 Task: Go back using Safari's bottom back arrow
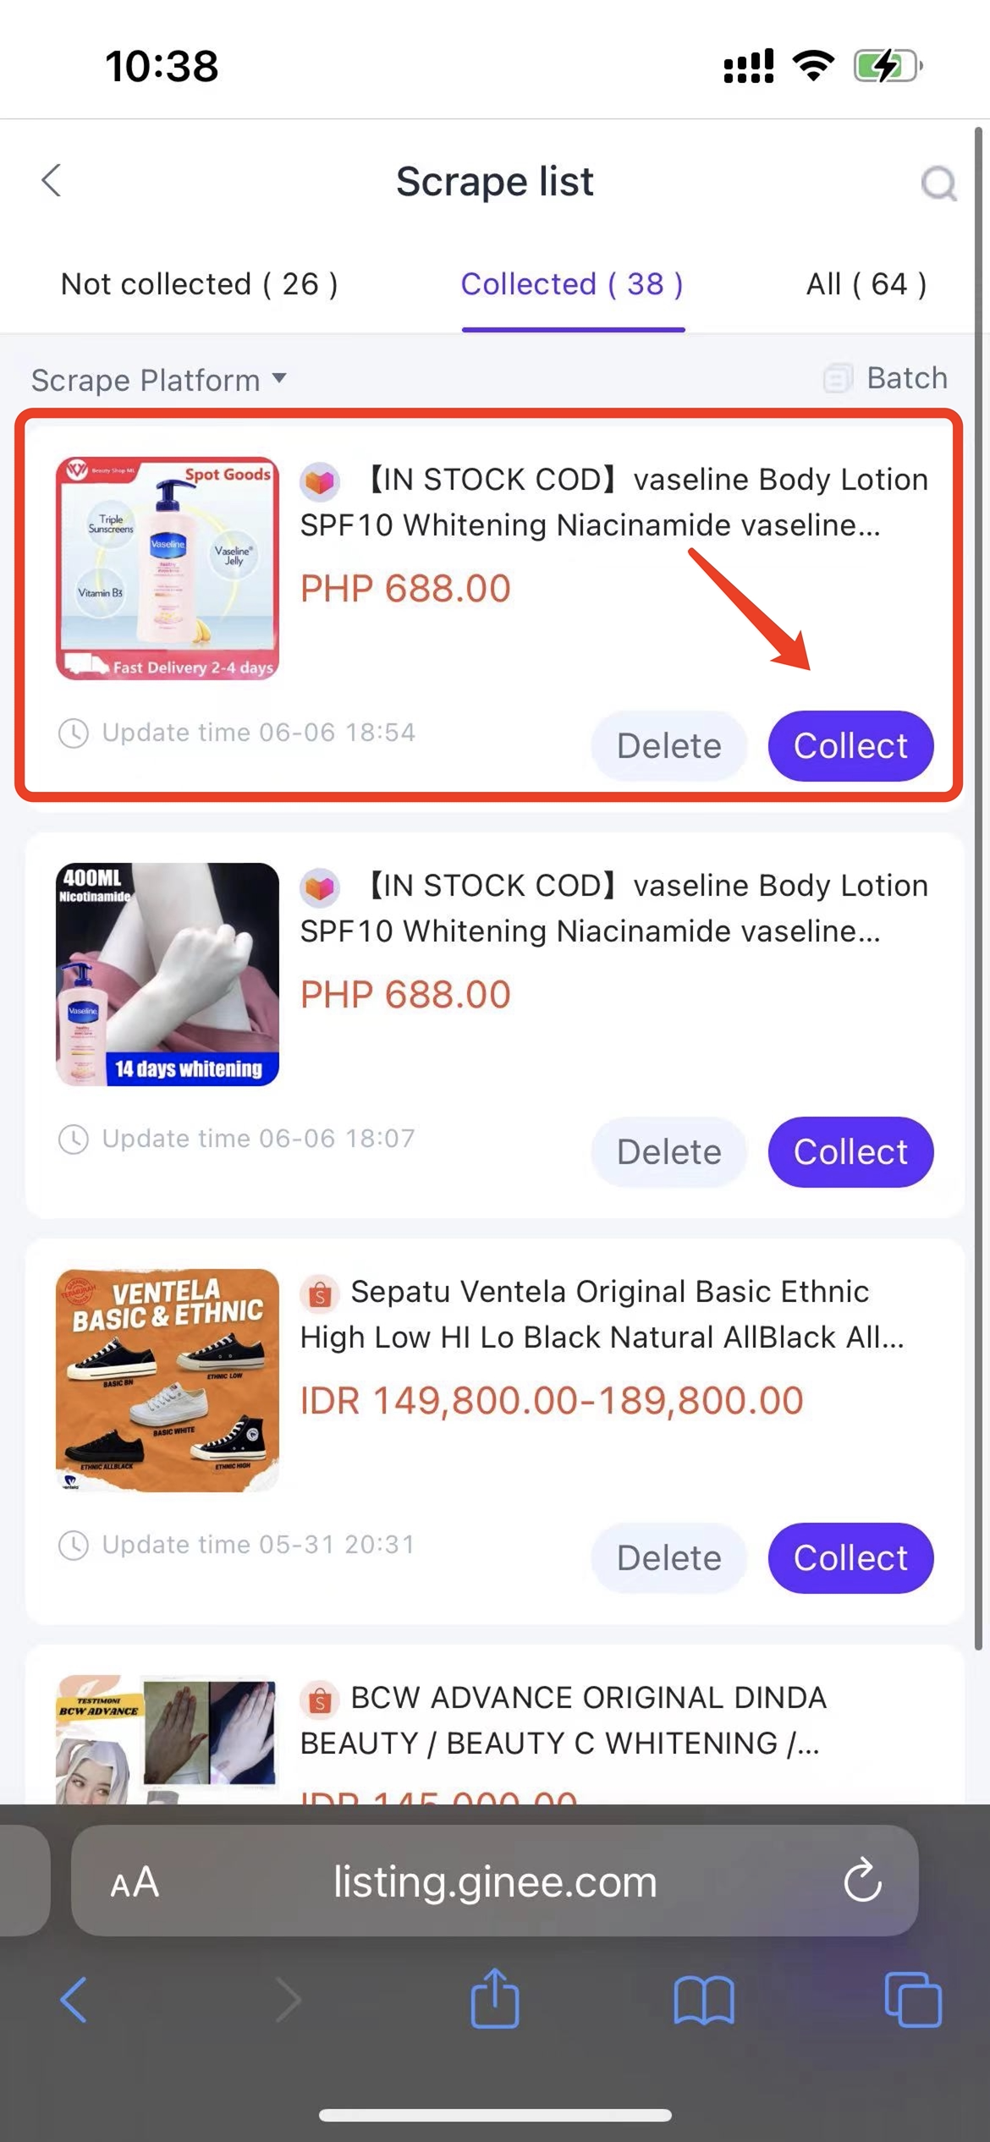click(x=74, y=2000)
